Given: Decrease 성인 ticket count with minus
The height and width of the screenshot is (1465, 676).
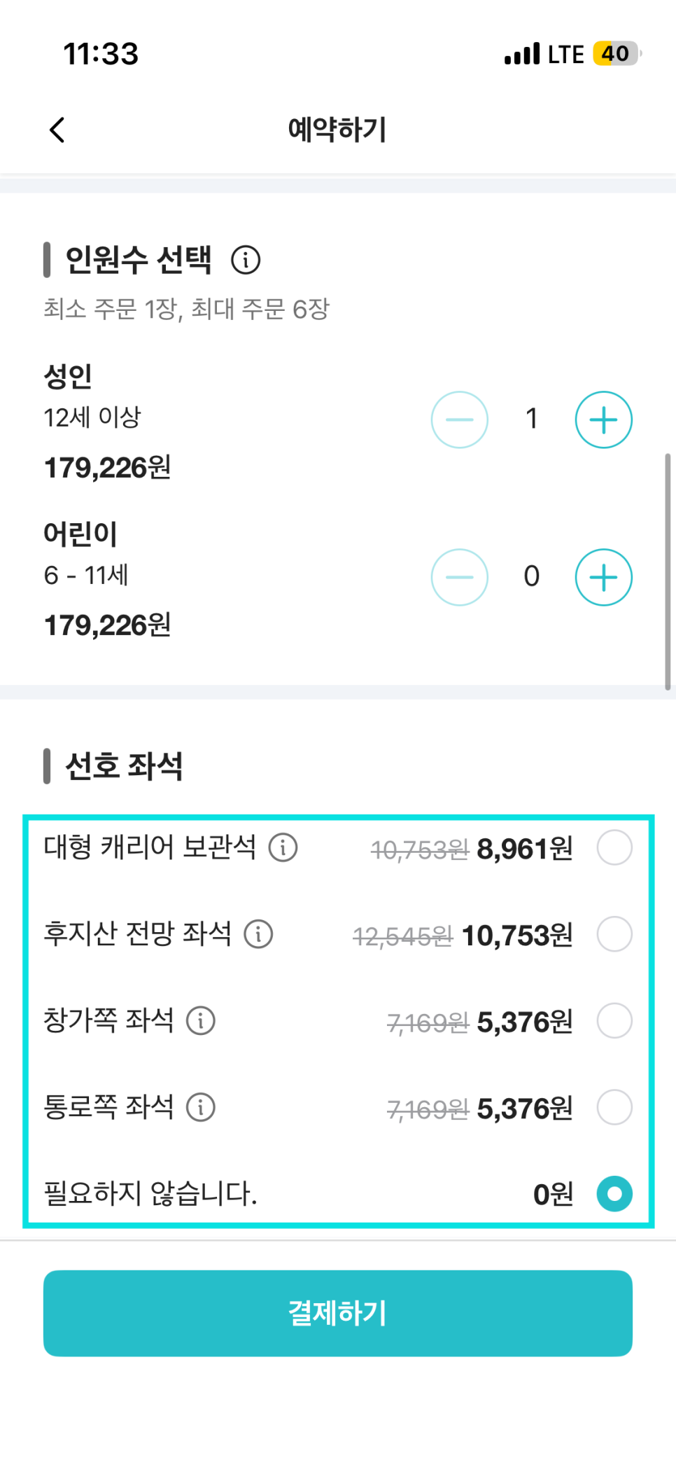Looking at the screenshot, I should pos(459,419).
